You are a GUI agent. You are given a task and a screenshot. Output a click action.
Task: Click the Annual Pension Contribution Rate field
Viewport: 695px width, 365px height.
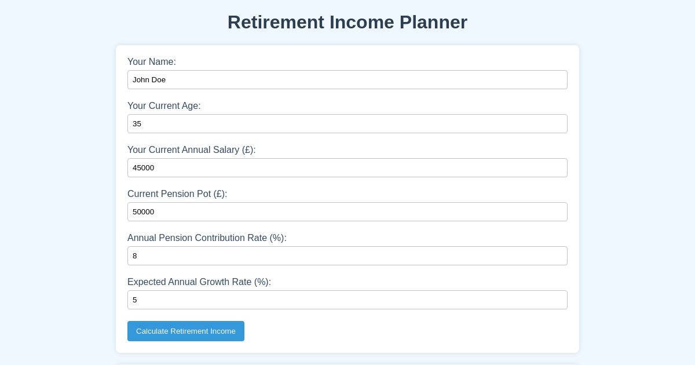pos(348,256)
